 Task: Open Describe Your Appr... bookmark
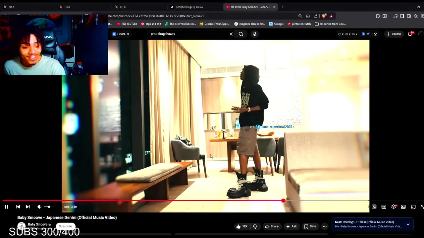(214, 24)
